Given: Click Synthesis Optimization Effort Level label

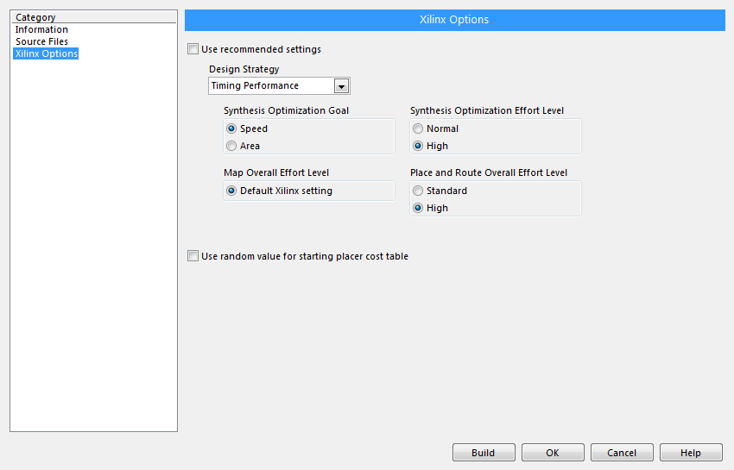Looking at the screenshot, I should point(487,111).
